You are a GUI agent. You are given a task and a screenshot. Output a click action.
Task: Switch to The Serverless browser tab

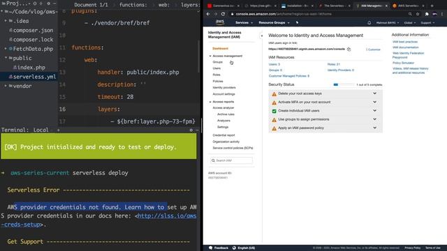pos(335,6)
